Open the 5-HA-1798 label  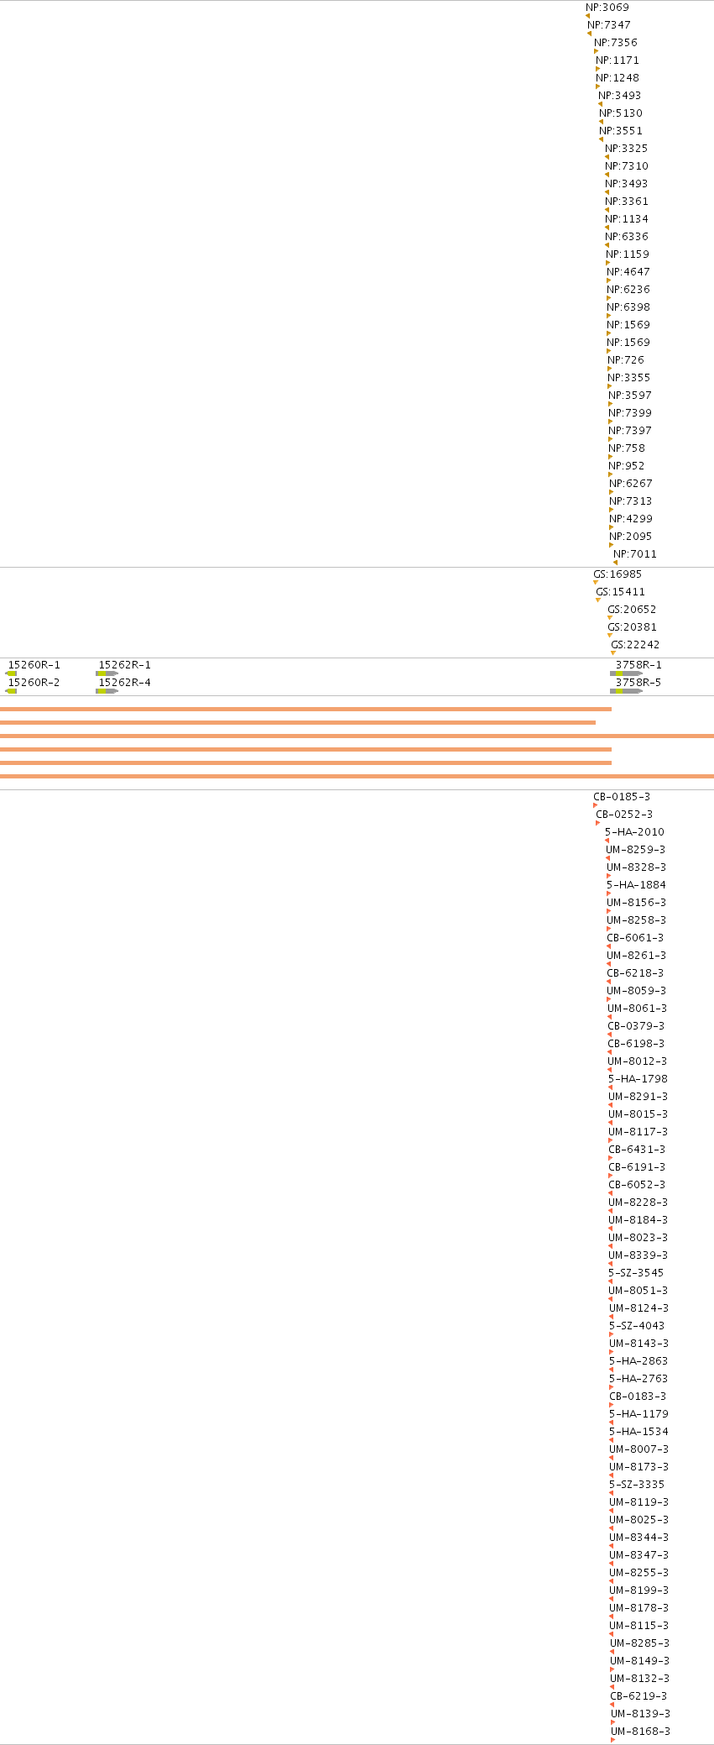pos(638,1079)
